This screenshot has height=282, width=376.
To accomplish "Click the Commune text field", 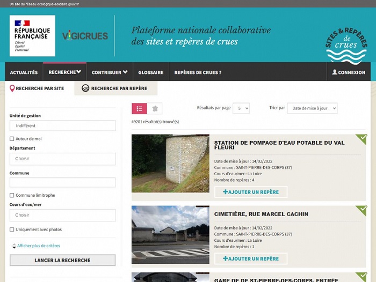I will (x=62, y=182).
